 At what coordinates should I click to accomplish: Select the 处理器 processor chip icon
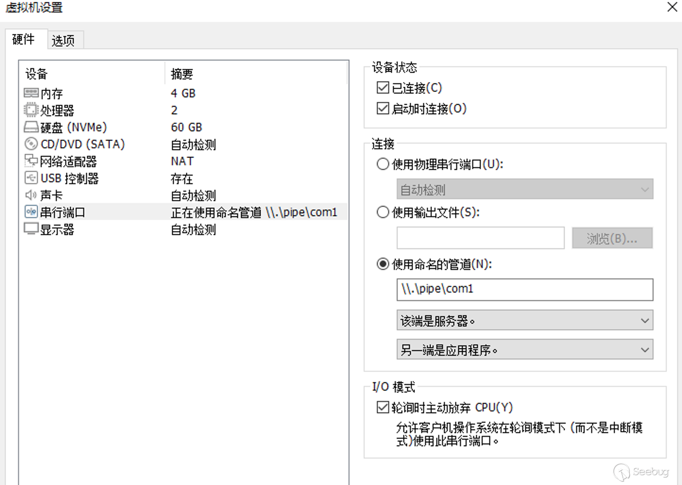point(31,110)
